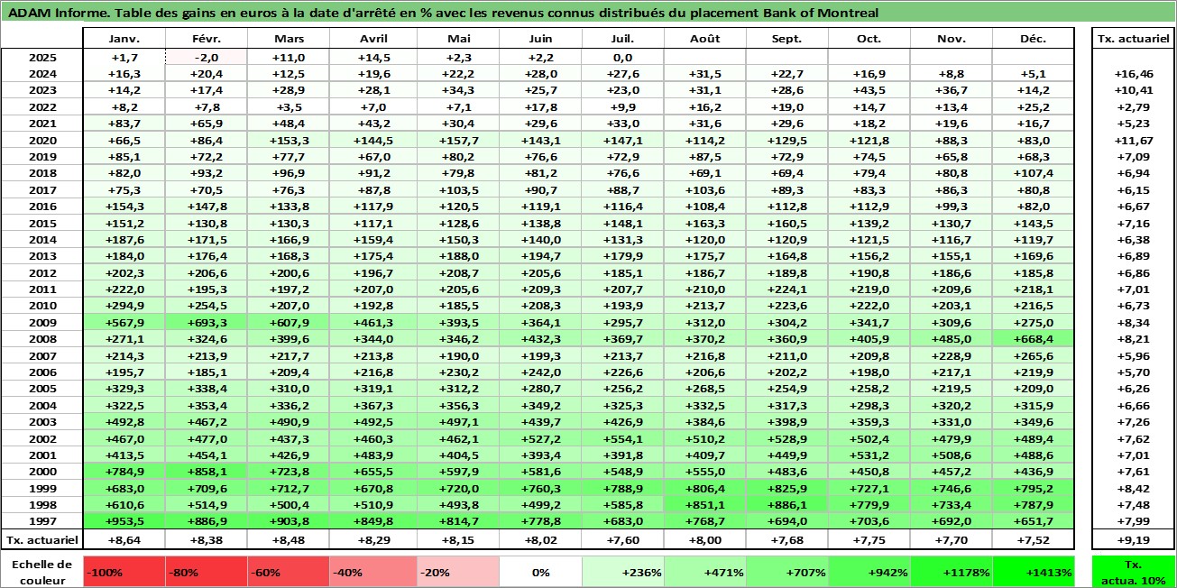Select the +25,2 cell for Déc. 2022

1034,106
